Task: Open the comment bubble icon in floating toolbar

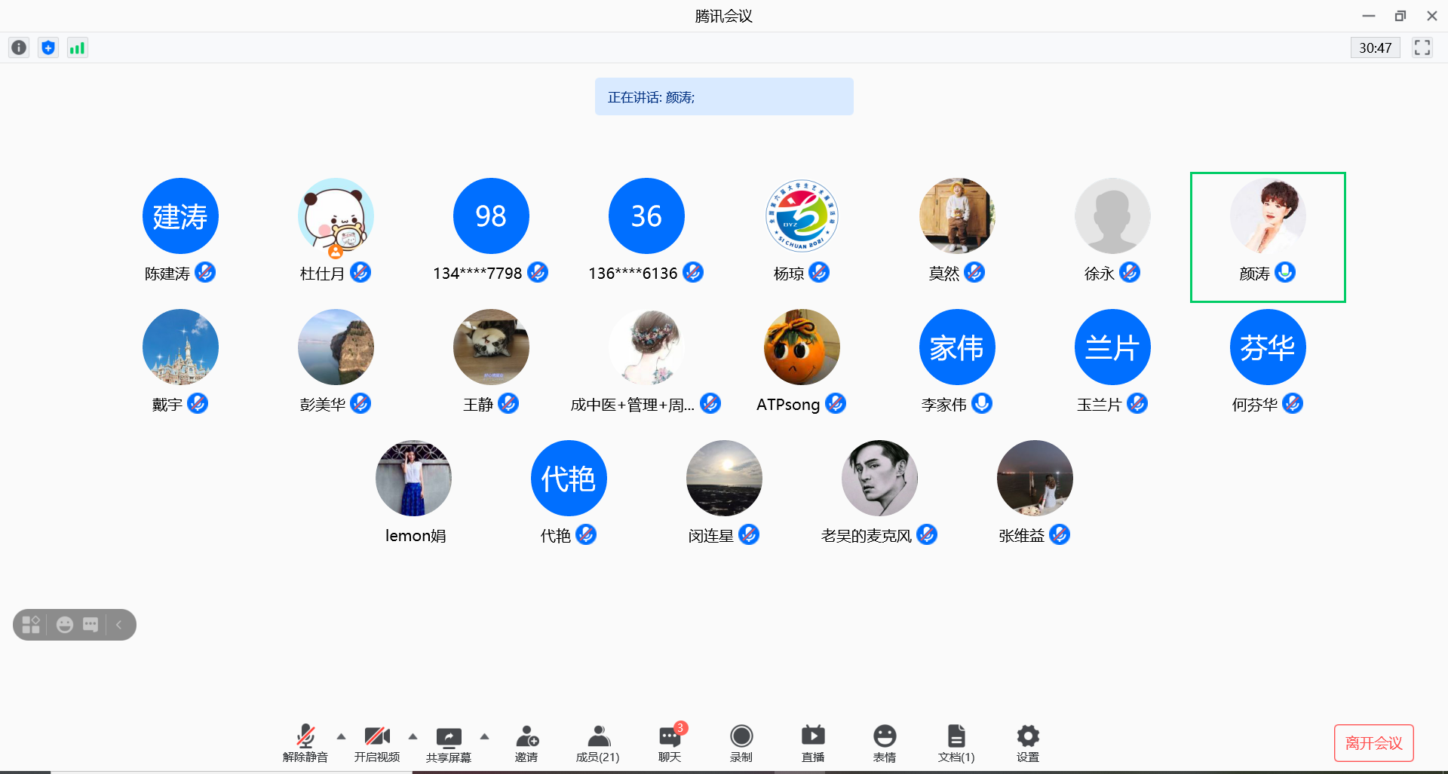Action: (x=90, y=625)
